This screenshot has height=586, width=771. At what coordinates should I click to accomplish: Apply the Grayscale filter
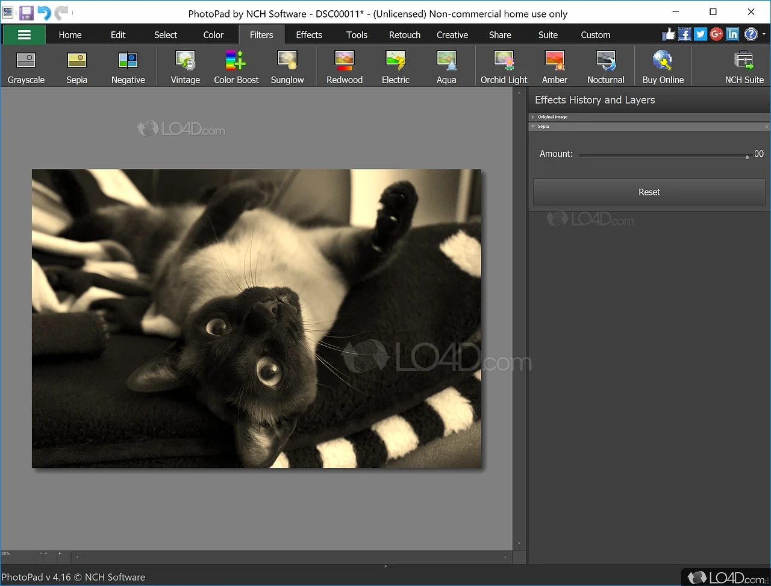click(x=25, y=66)
